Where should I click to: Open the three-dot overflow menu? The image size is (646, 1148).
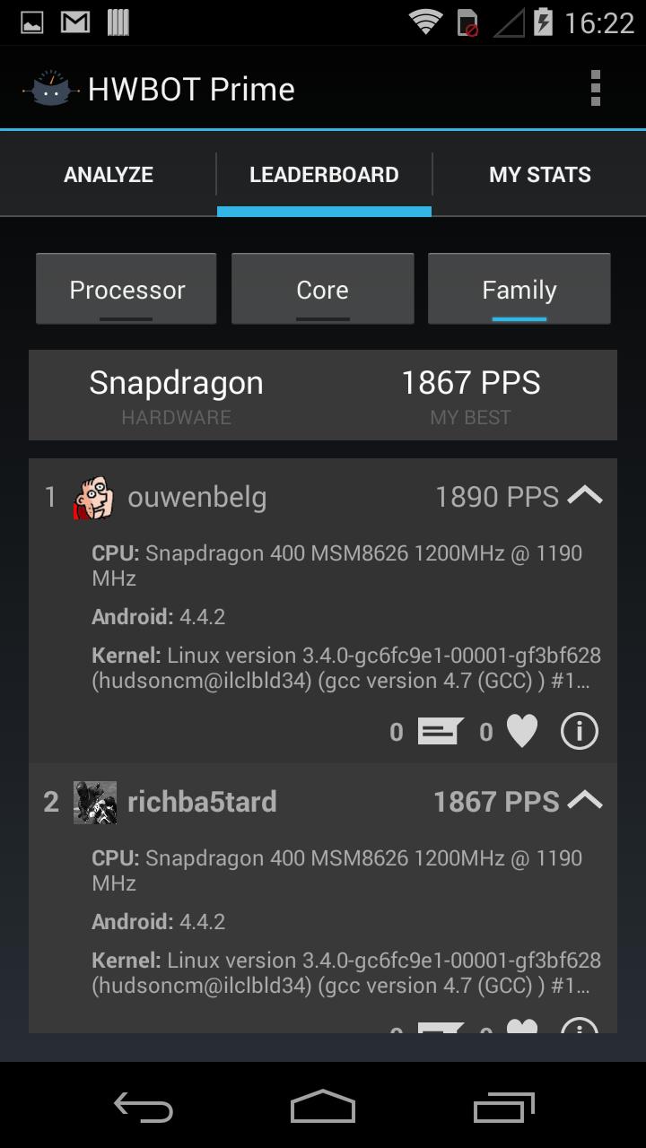[595, 89]
